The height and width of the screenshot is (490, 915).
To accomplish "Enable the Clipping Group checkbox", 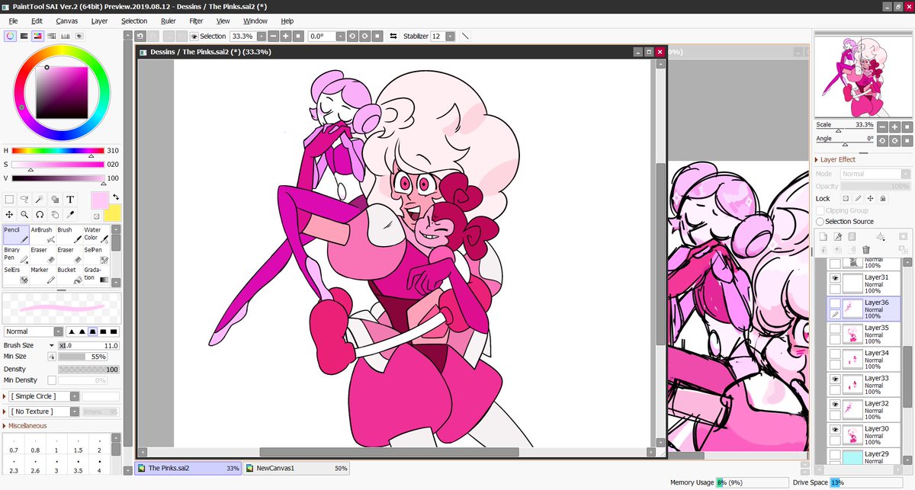I will (820, 210).
